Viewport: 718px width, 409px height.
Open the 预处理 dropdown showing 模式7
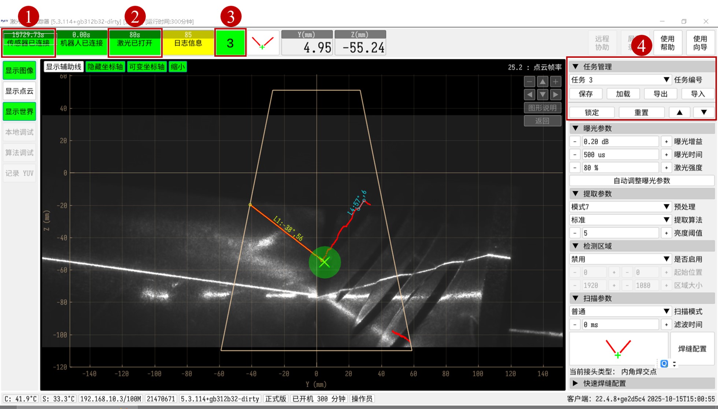620,207
